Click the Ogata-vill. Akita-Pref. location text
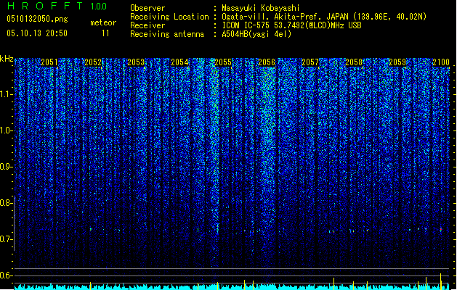Image resolution: width=457 pixels, height=290 pixels. (x=324, y=17)
